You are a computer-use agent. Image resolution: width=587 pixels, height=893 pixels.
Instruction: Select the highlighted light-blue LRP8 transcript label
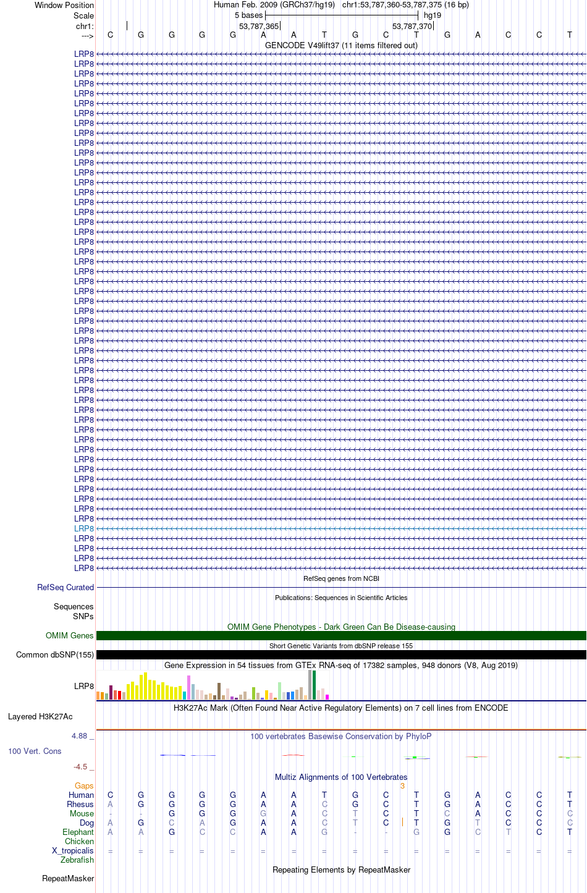(84, 528)
